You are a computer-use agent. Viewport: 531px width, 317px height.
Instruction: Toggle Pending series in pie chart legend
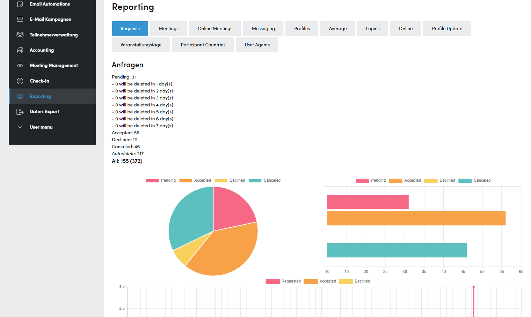pos(161,180)
